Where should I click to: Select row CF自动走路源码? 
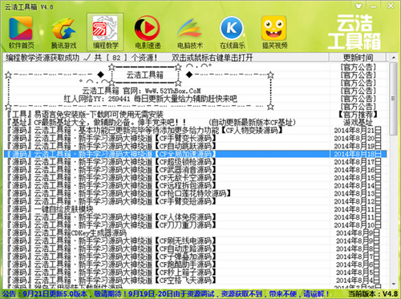[194, 248]
